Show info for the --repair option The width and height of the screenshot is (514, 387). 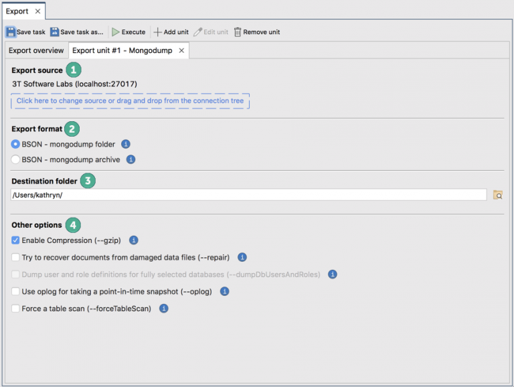click(242, 257)
